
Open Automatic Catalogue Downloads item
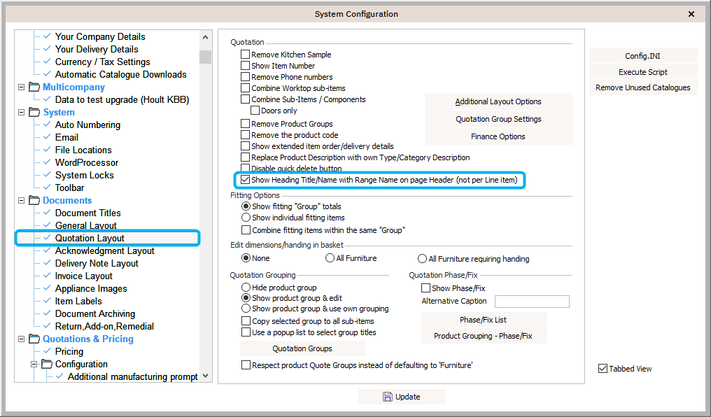120,74
